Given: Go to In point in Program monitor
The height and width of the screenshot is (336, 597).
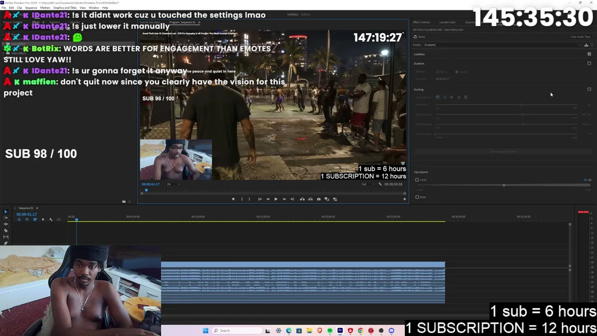Looking at the screenshot, I should pos(260,199).
